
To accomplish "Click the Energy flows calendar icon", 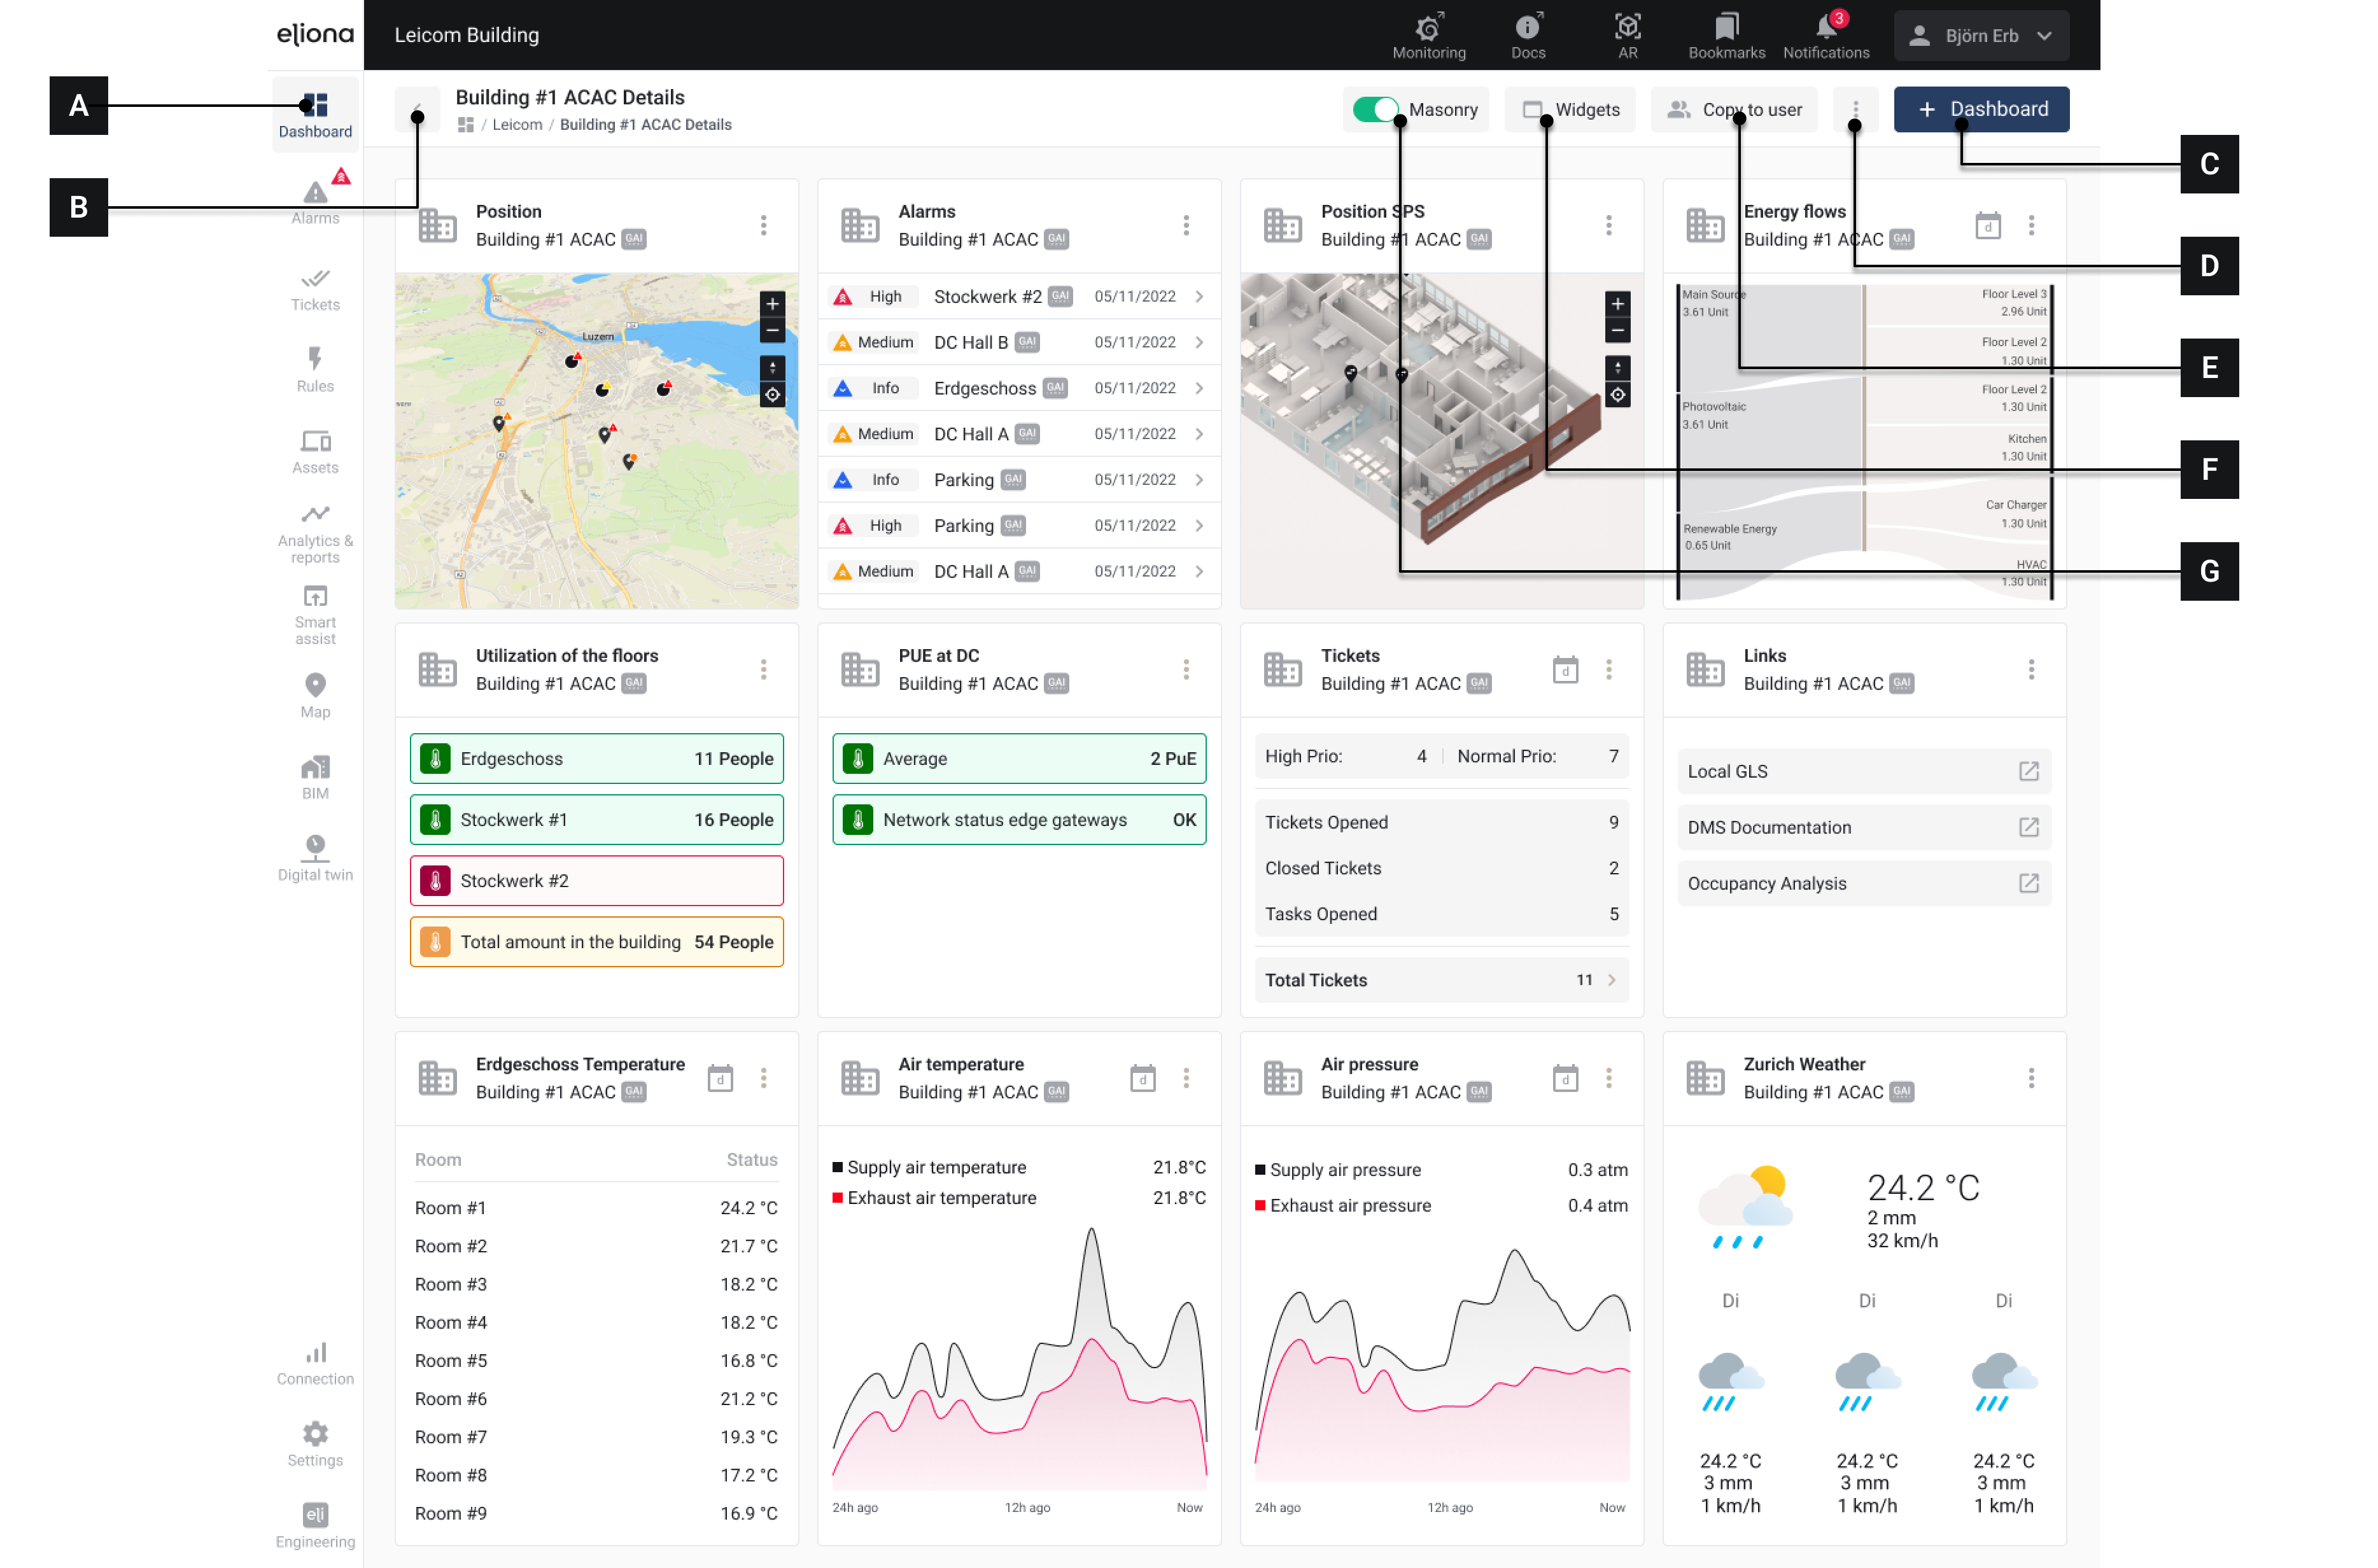I will pyautogui.click(x=1987, y=225).
